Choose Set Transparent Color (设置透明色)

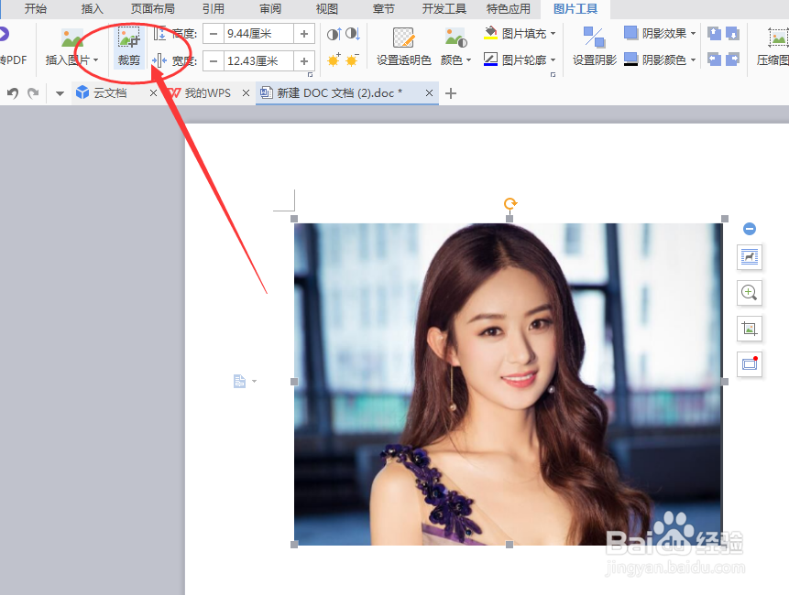[403, 48]
